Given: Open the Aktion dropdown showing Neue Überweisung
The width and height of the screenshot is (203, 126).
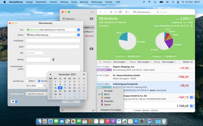Looking at the screenshot, I should (x=53, y=35).
